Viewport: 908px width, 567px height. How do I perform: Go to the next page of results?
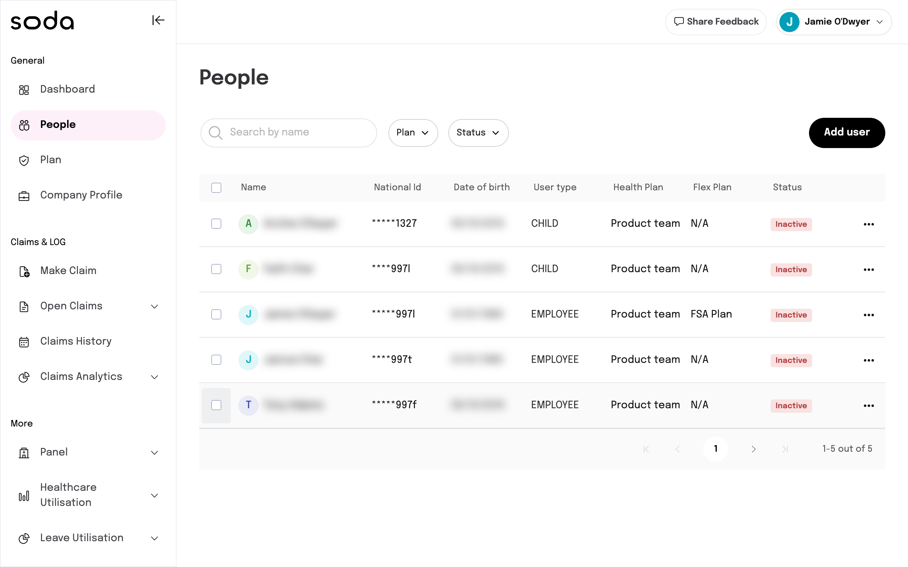click(754, 449)
